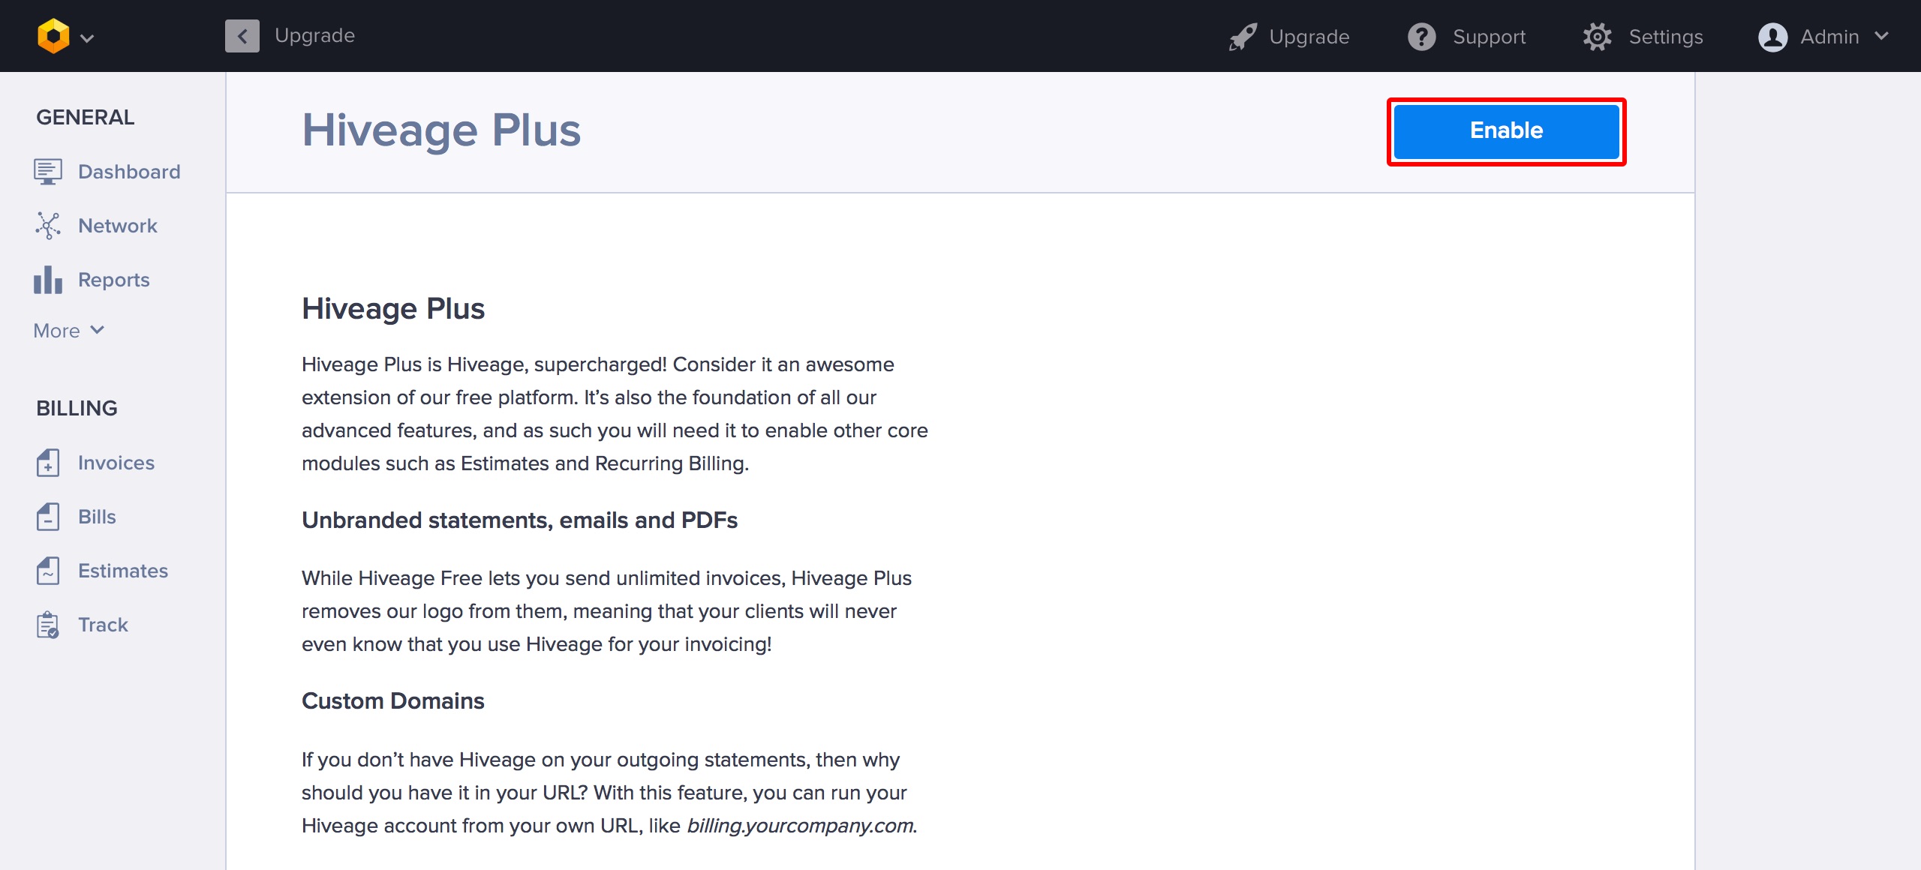Click the Hiveage hexagon logo

tap(53, 36)
